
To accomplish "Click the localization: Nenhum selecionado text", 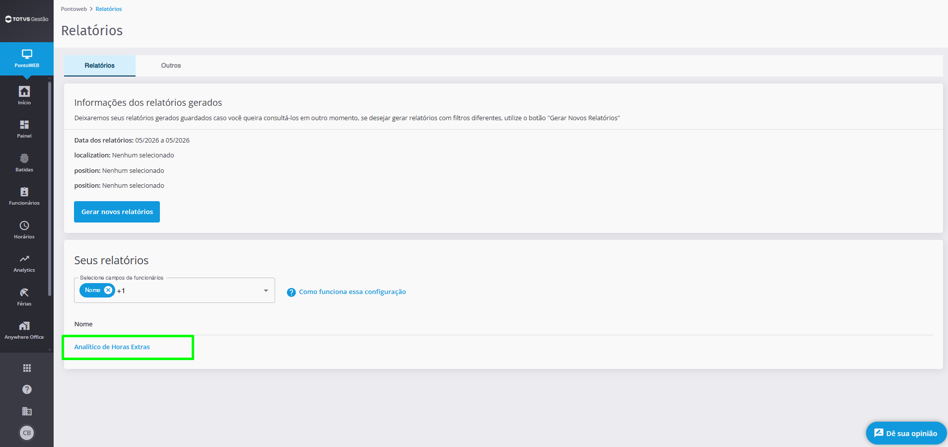I will coord(124,155).
